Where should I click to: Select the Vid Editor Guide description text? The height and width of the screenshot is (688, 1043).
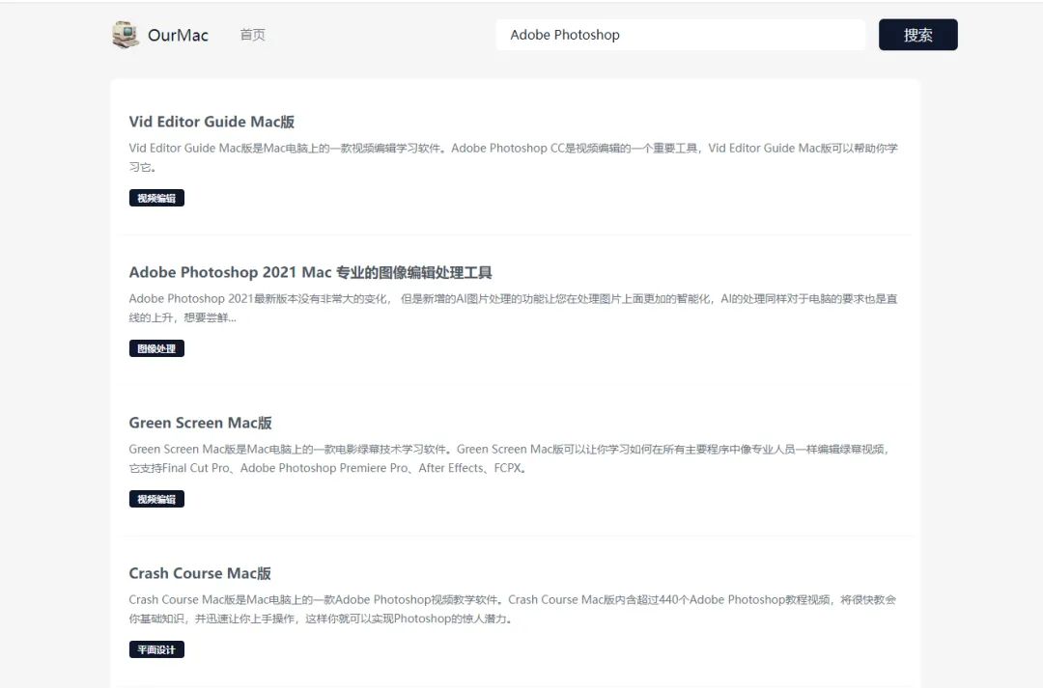(513, 157)
